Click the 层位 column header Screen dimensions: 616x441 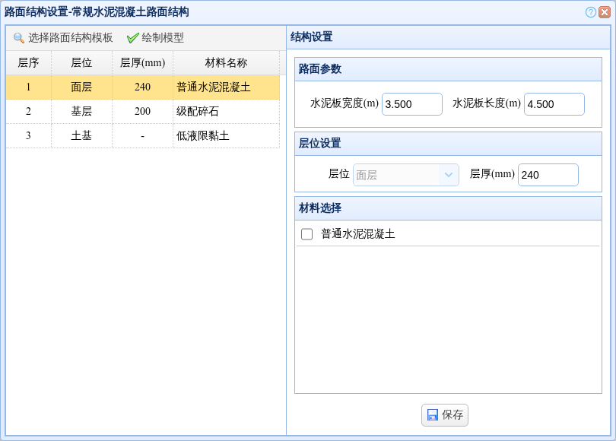[81, 63]
